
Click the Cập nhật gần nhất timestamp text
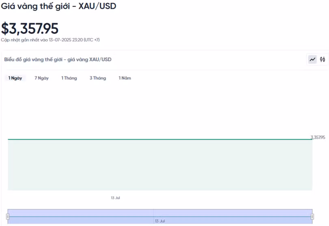[x=50, y=40]
